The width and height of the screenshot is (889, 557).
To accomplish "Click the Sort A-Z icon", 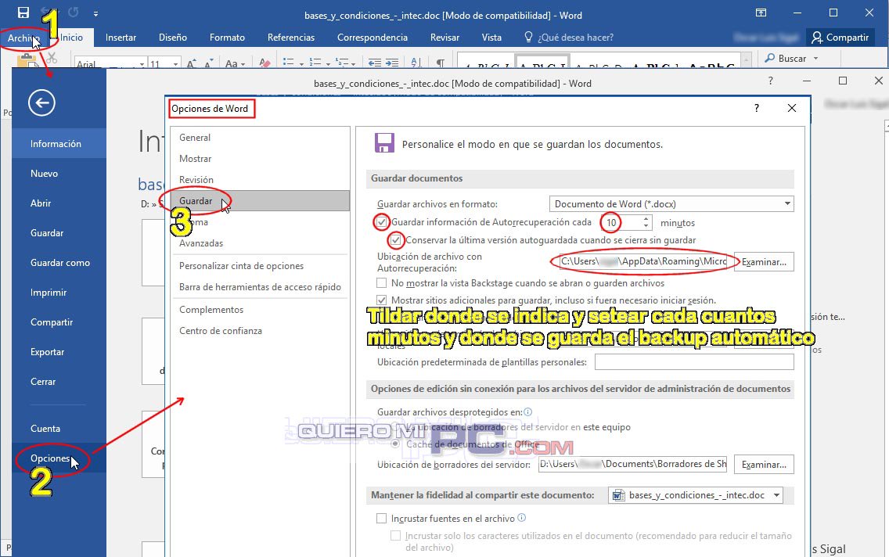I will pyautogui.click(x=416, y=63).
